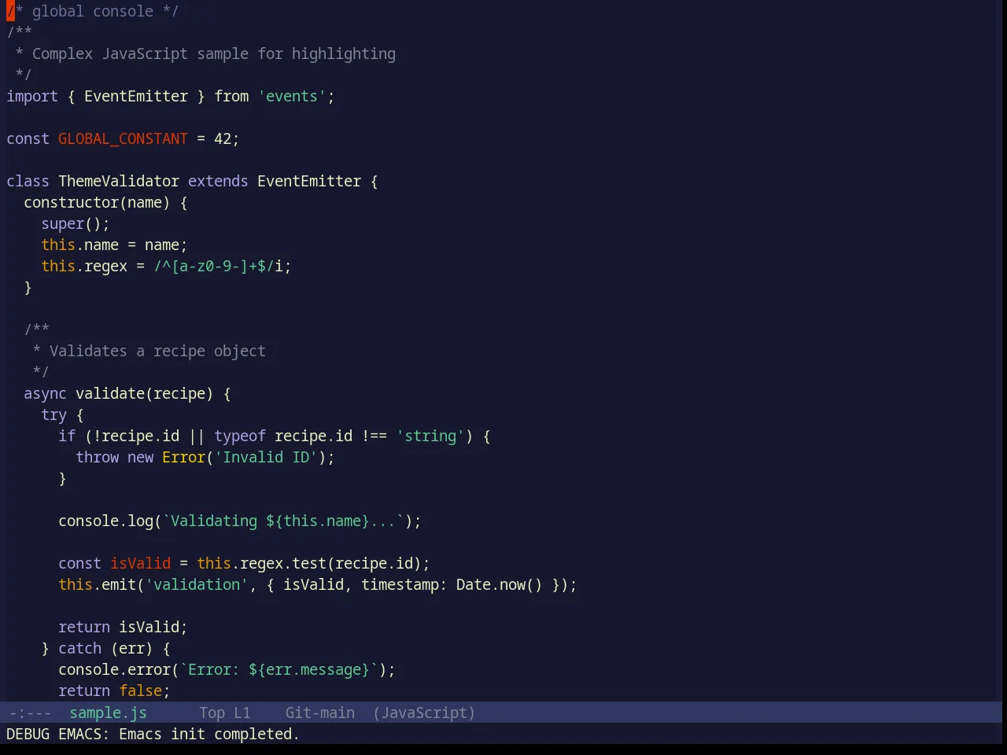This screenshot has height=755, width=1007.
Task: Click the Git-main version control indicator
Action: click(319, 713)
